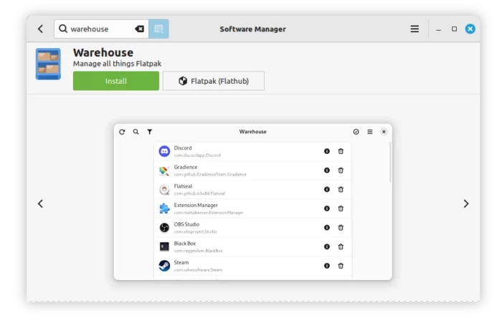Screen dimensions: 502x323
Task: View info for Gradience
Action: (x=327, y=170)
